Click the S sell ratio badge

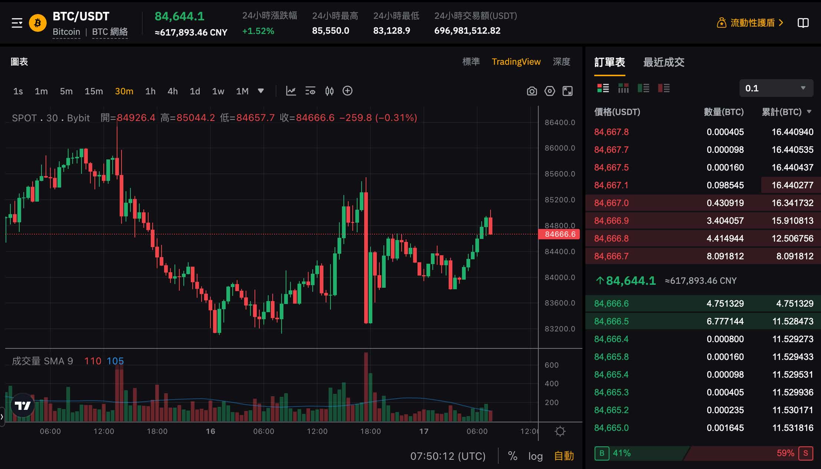click(805, 453)
